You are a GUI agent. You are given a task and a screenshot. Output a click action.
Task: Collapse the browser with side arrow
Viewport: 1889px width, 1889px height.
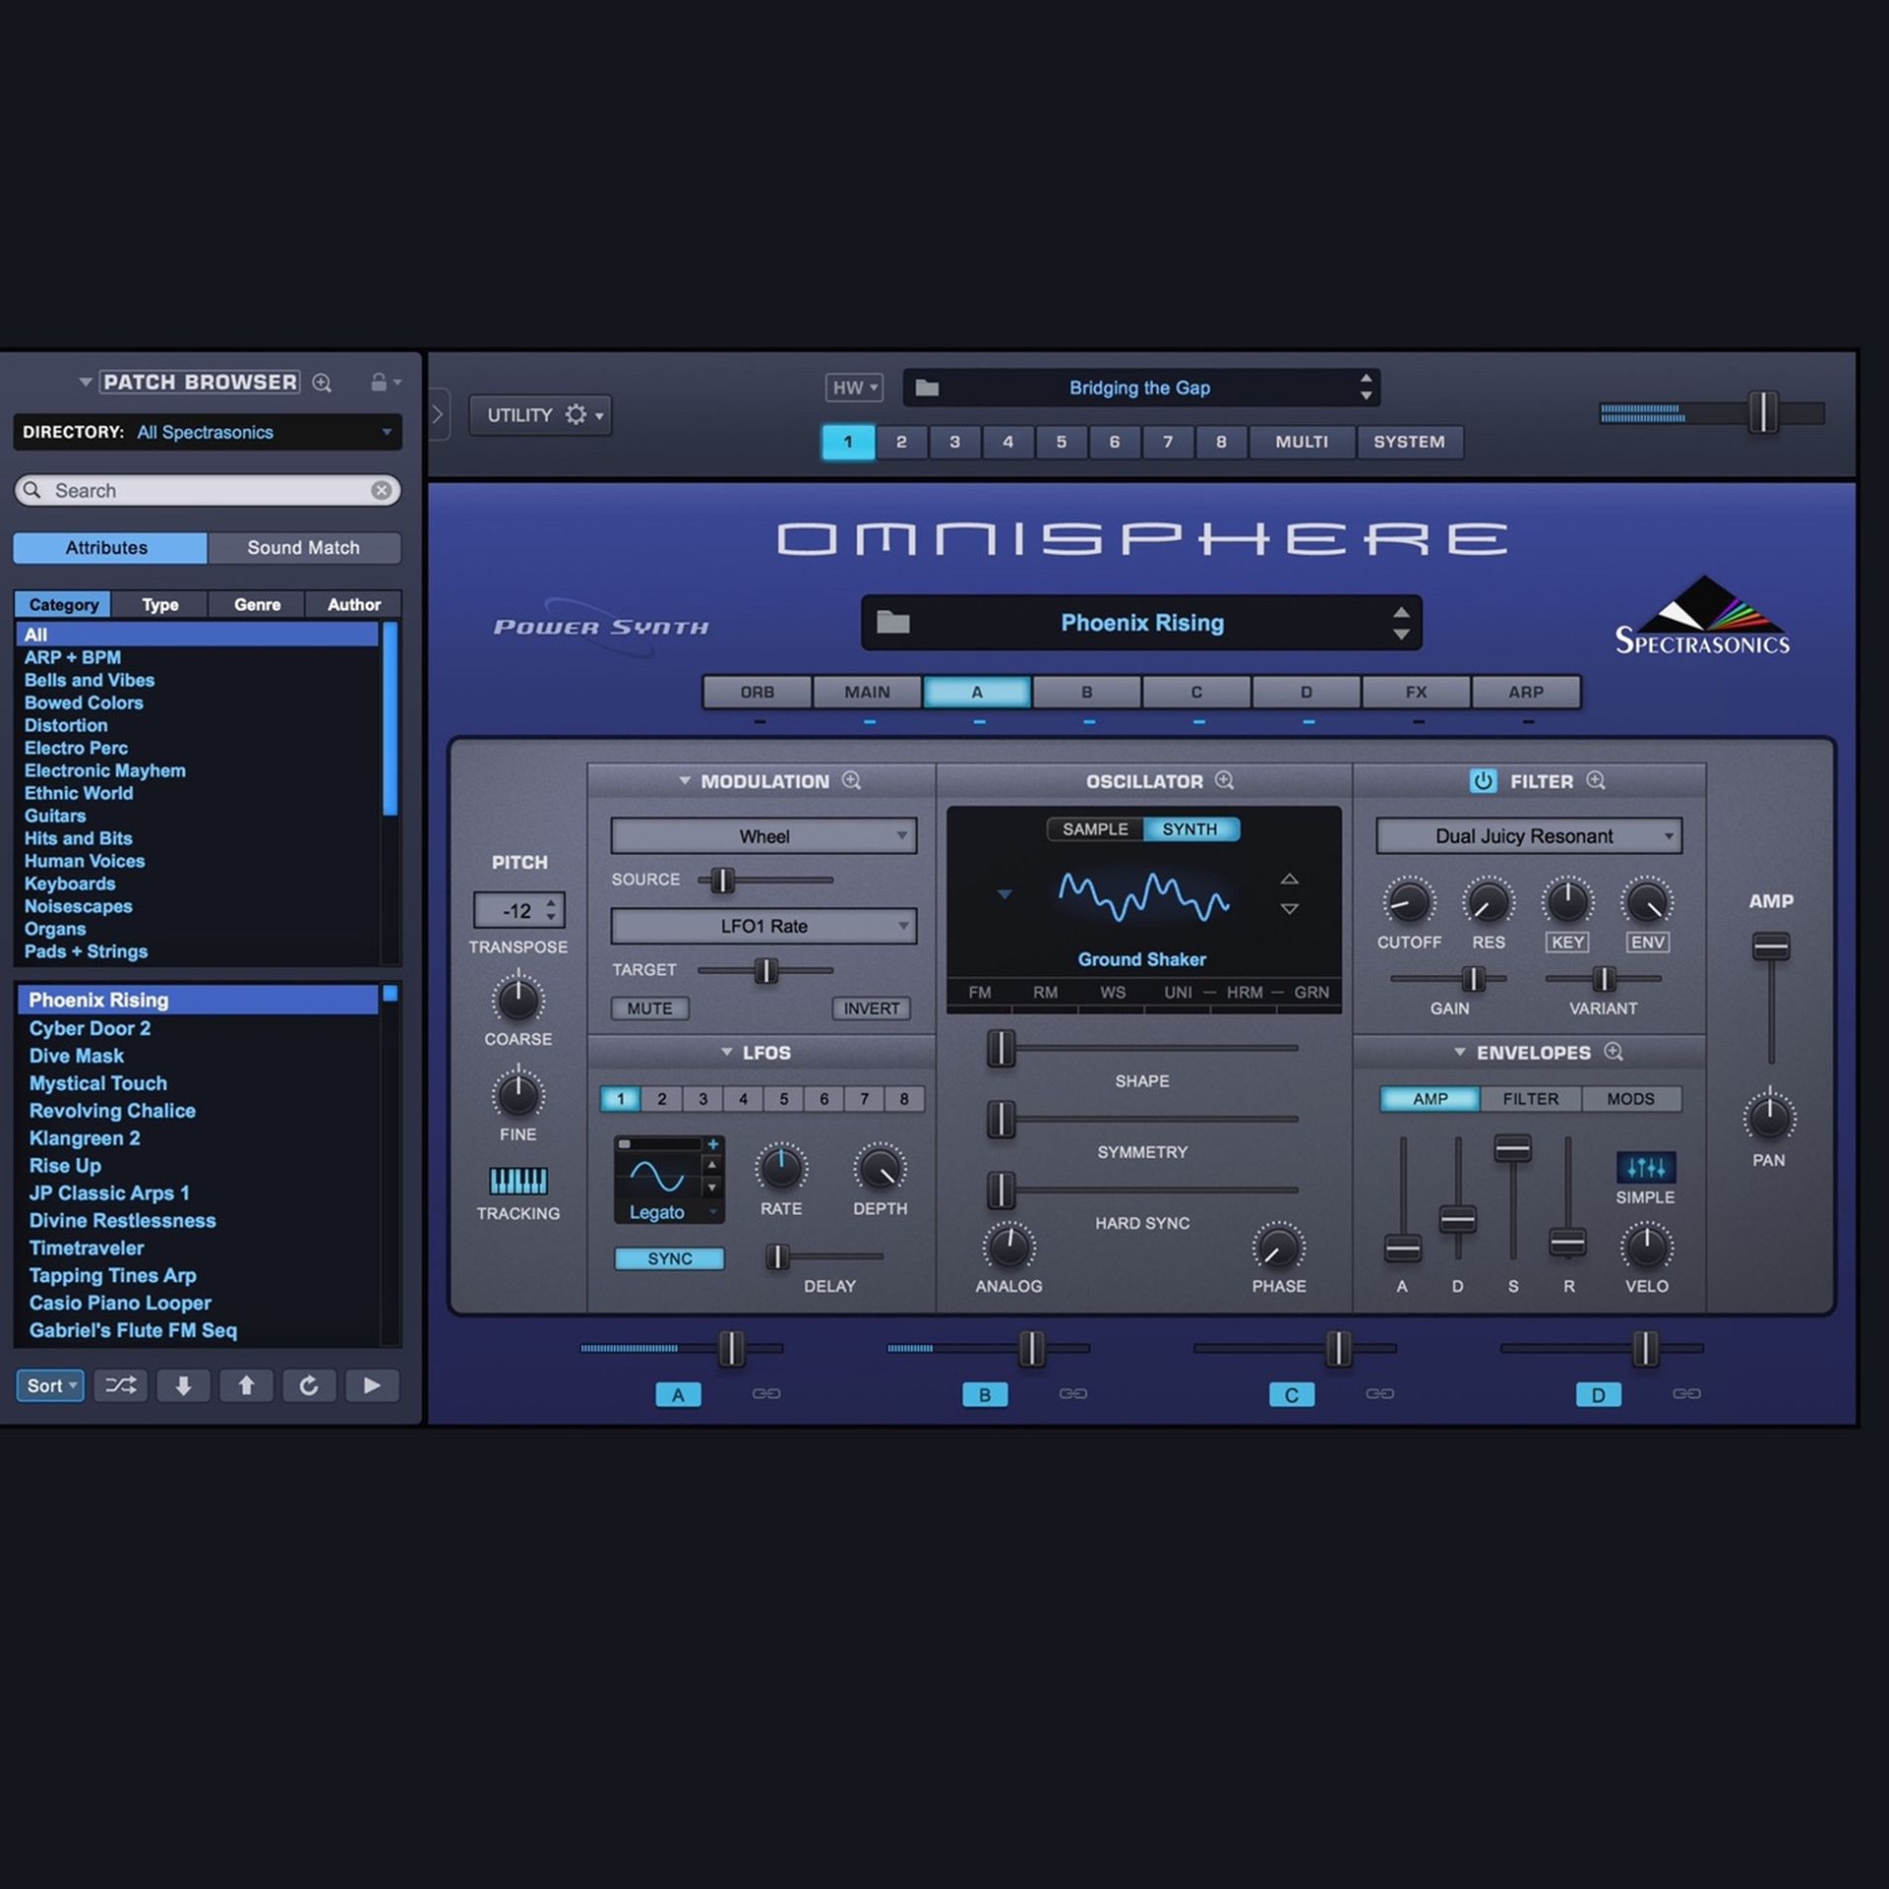[x=438, y=415]
